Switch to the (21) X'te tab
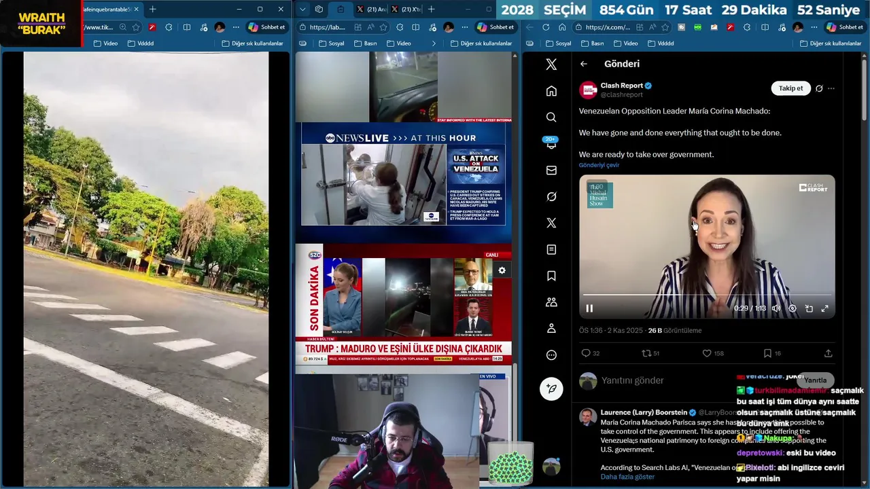 coord(406,10)
